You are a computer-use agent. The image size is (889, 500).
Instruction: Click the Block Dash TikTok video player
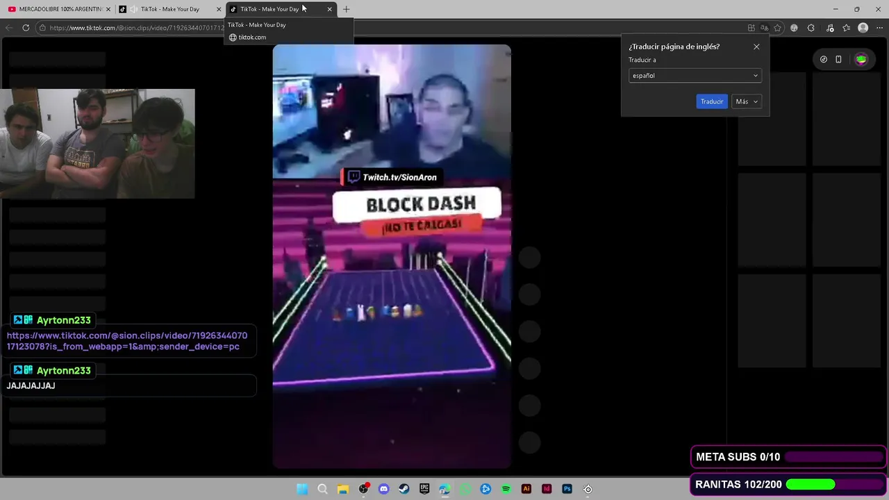(392, 256)
